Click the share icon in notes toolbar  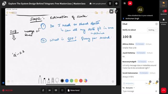pos(107,13)
